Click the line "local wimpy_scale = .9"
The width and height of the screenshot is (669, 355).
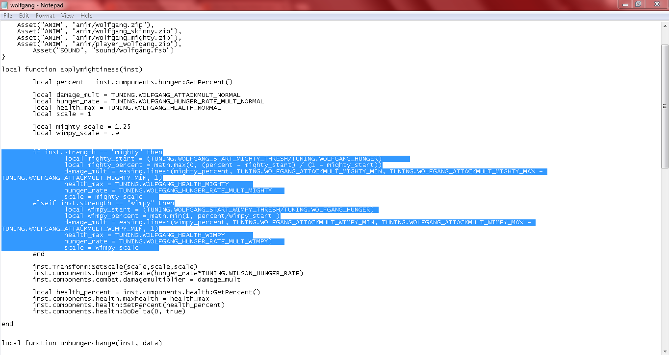[76, 133]
